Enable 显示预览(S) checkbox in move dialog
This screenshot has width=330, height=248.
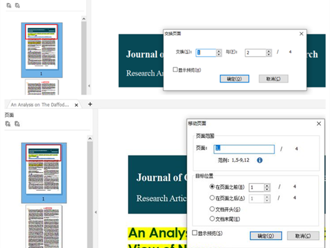pos(195,234)
